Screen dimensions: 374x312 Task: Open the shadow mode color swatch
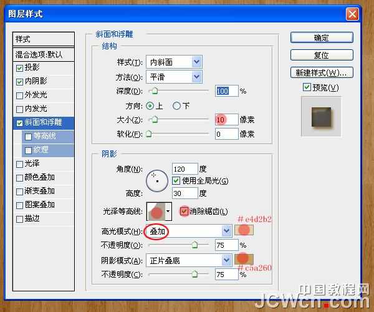coord(244,259)
